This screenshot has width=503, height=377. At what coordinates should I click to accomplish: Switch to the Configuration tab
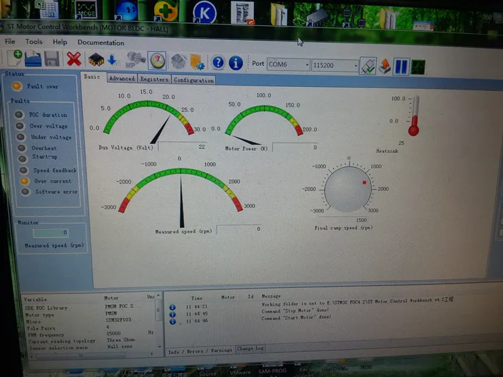click(x=193, y=80)
